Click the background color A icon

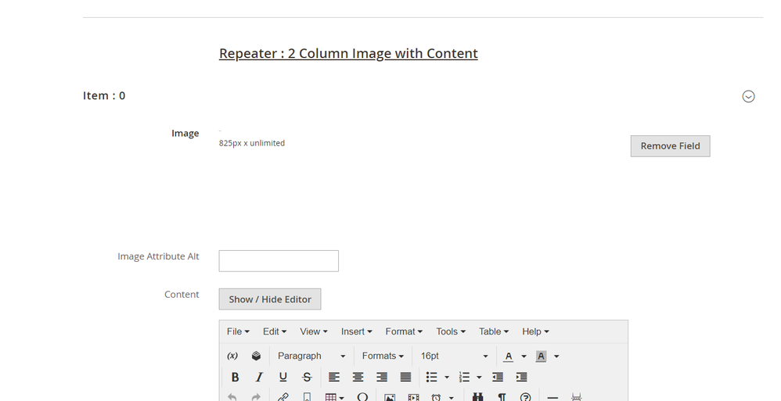click(541, 356)
